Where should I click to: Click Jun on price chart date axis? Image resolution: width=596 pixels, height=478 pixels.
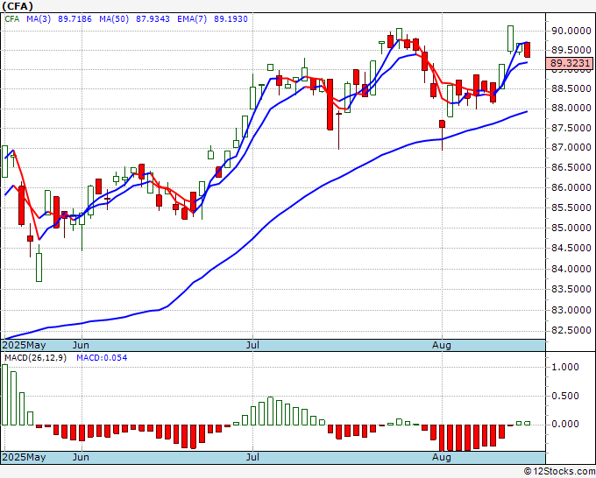[x=81, y=345]
